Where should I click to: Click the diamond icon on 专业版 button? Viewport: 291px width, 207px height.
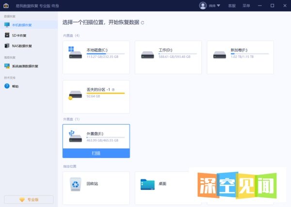[x=22, y=200]
